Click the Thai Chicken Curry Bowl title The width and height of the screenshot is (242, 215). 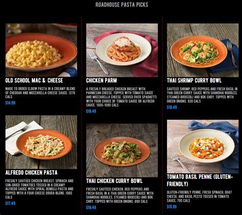coord(114,181)
